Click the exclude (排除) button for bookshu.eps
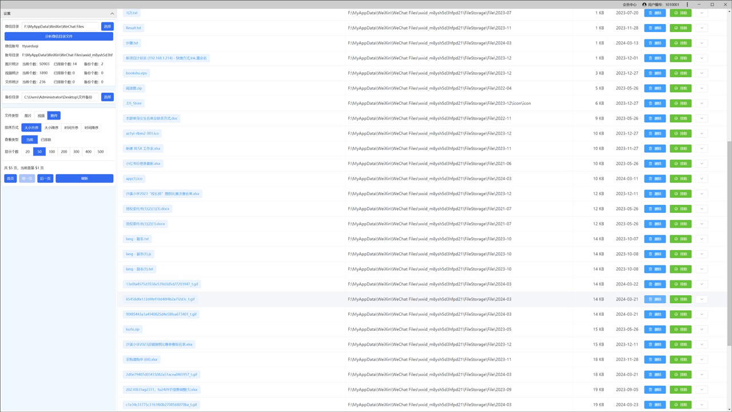Viewport: 732px width, 412px height. point(681,73)
